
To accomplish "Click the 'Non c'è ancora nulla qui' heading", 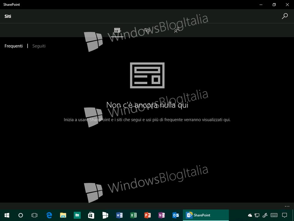I will (x=147, y=105).
